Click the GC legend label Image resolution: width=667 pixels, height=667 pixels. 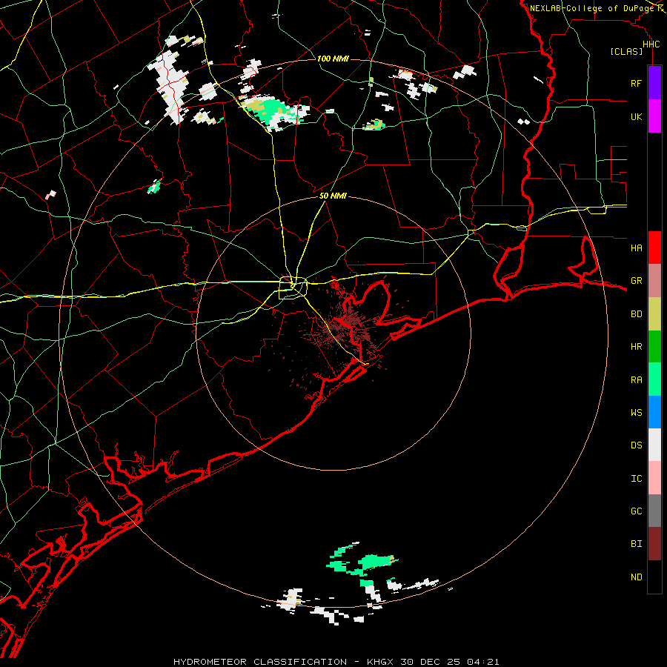click(636, 511)
